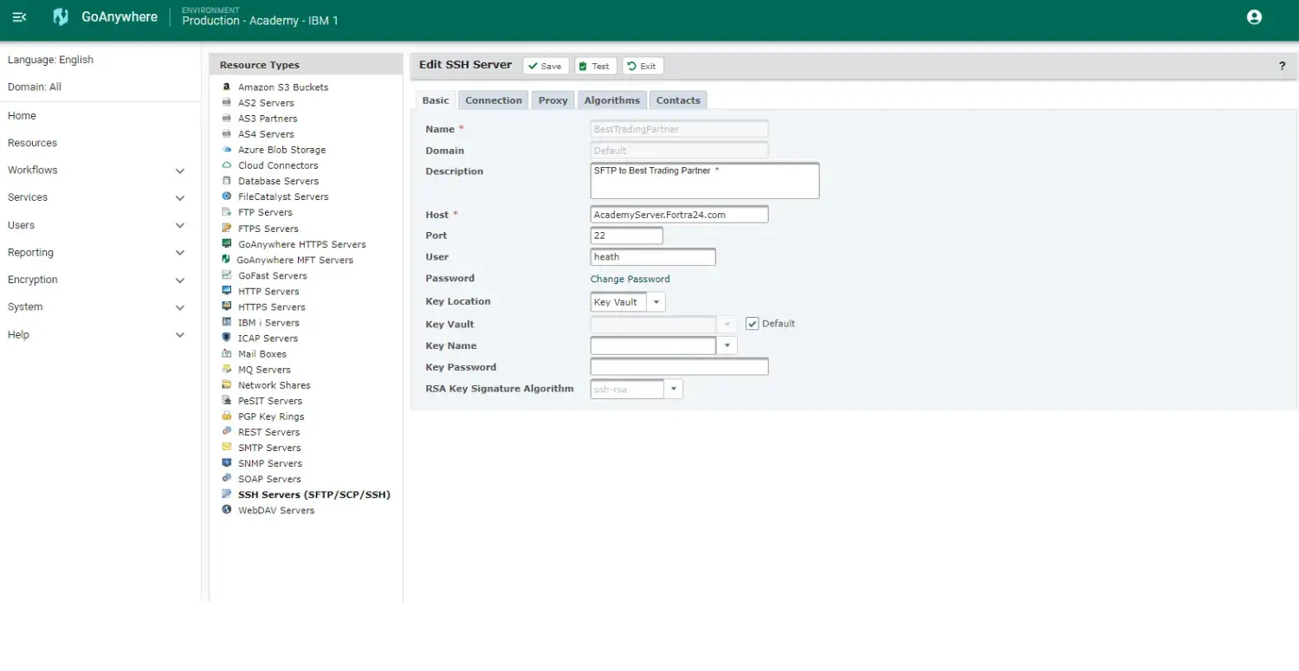The image size is (1299, 671).
Task: Click the Change Password link
Action: point(630,279)
